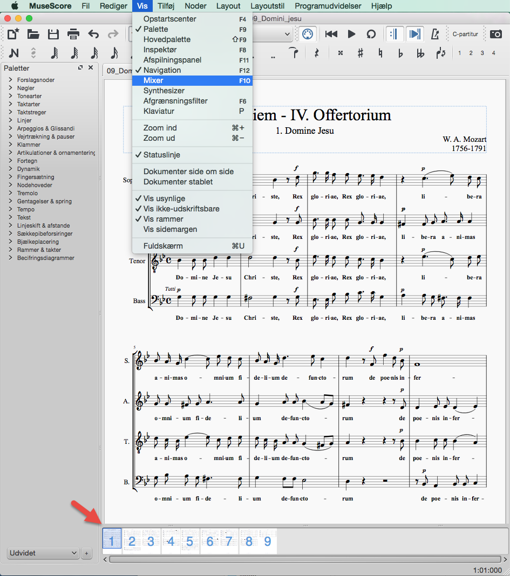Save score with floppy disk icon
The height and width of the screenshot is (576, 510).
click(53, 34)
